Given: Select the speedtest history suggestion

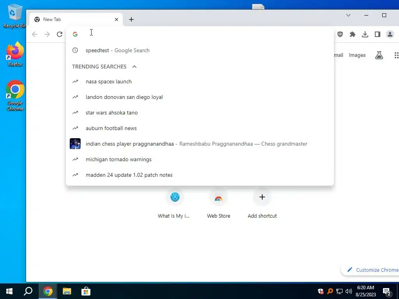Looking at the screenshot, I should point(200,50).
